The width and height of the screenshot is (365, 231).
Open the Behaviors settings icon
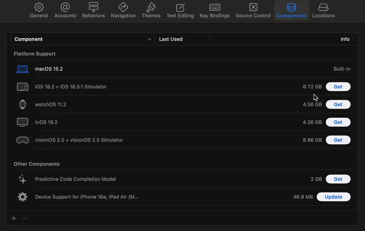(x=93, y=7)
